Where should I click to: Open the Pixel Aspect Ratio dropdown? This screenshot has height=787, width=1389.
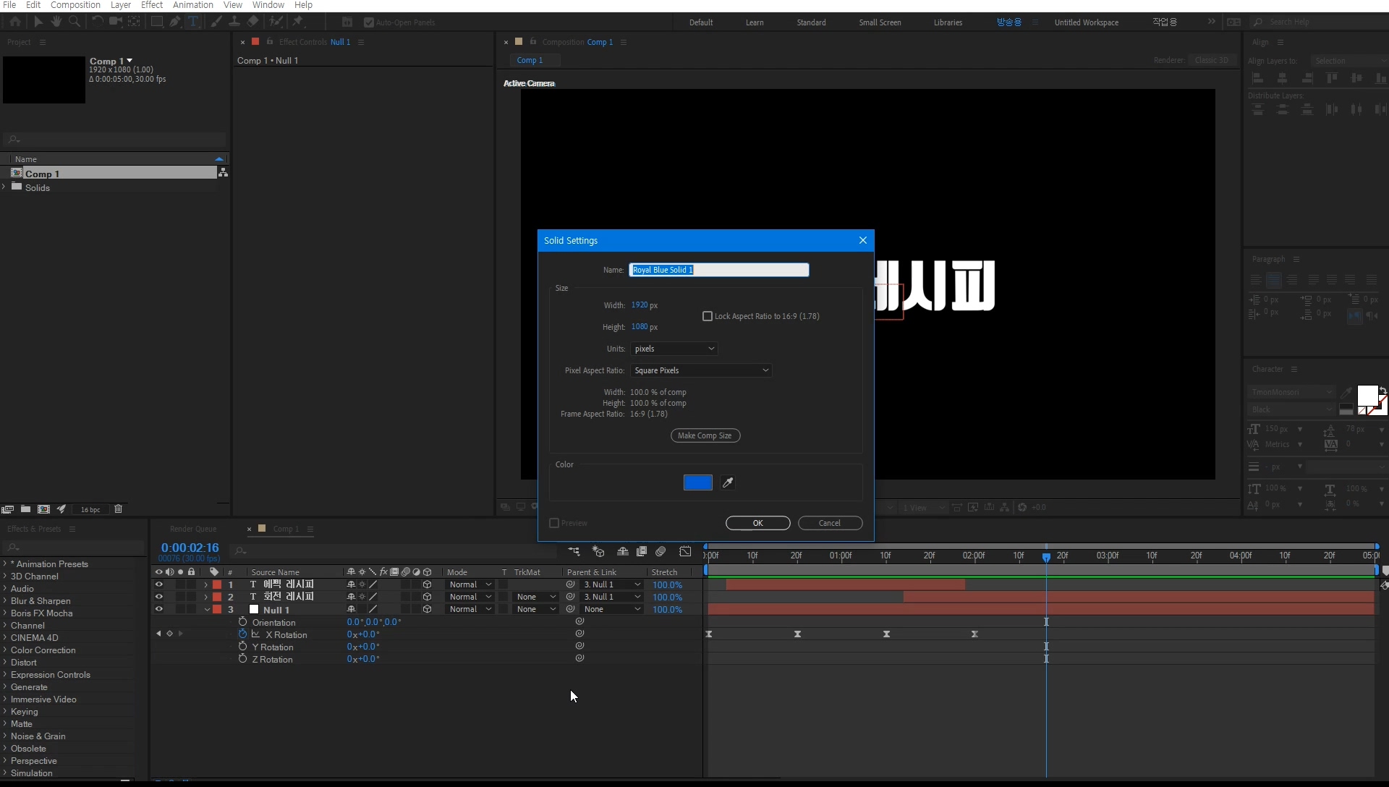[x=700, y=370]
